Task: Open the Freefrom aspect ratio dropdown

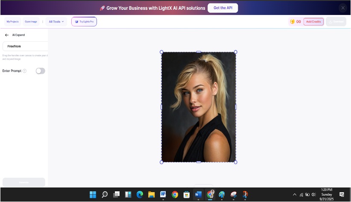Action: pyautogui.click(x=25, y=46)
